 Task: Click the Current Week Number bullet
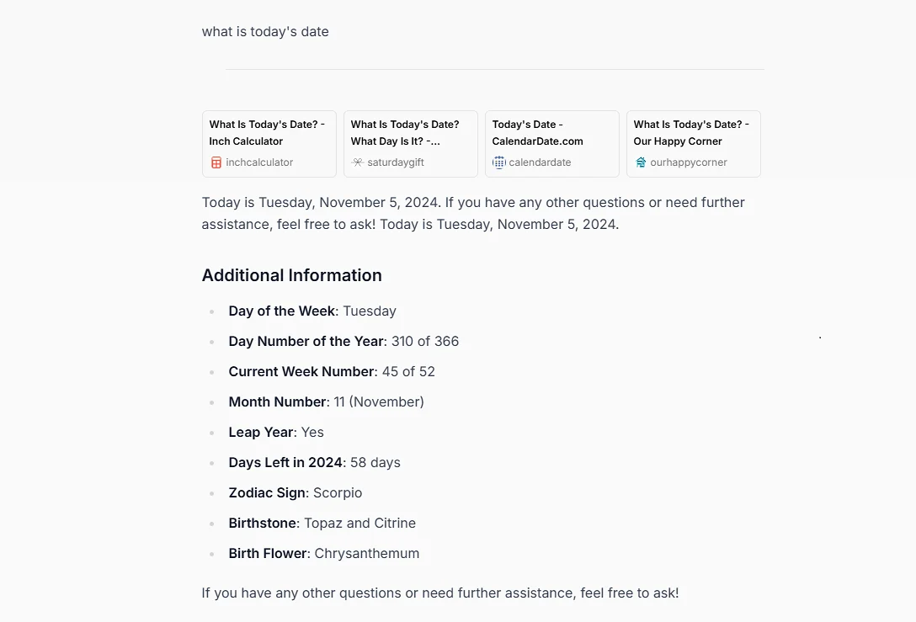pos(332,371)
